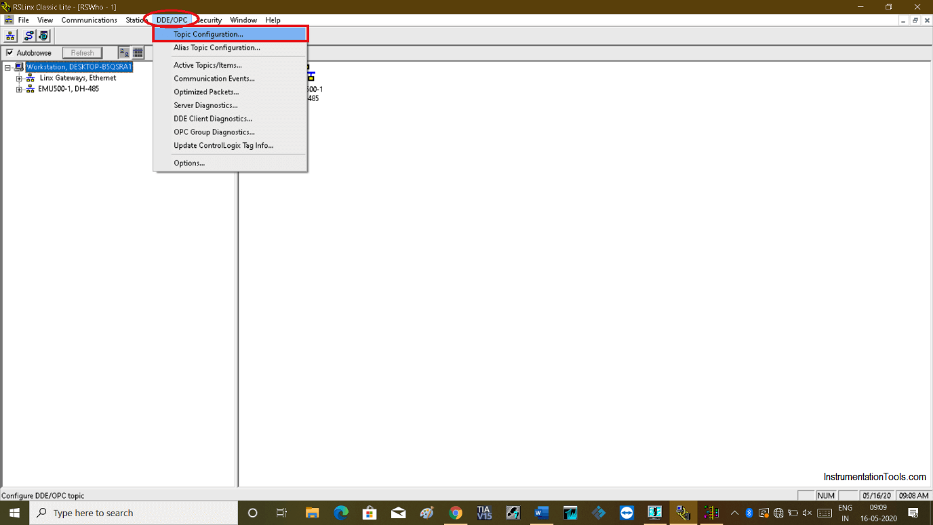Choose Update ControlLogix Tag Info

coord(231,145)
